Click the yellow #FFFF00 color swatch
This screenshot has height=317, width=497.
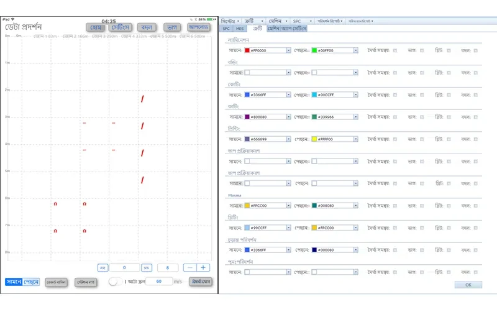click(314, 139)
